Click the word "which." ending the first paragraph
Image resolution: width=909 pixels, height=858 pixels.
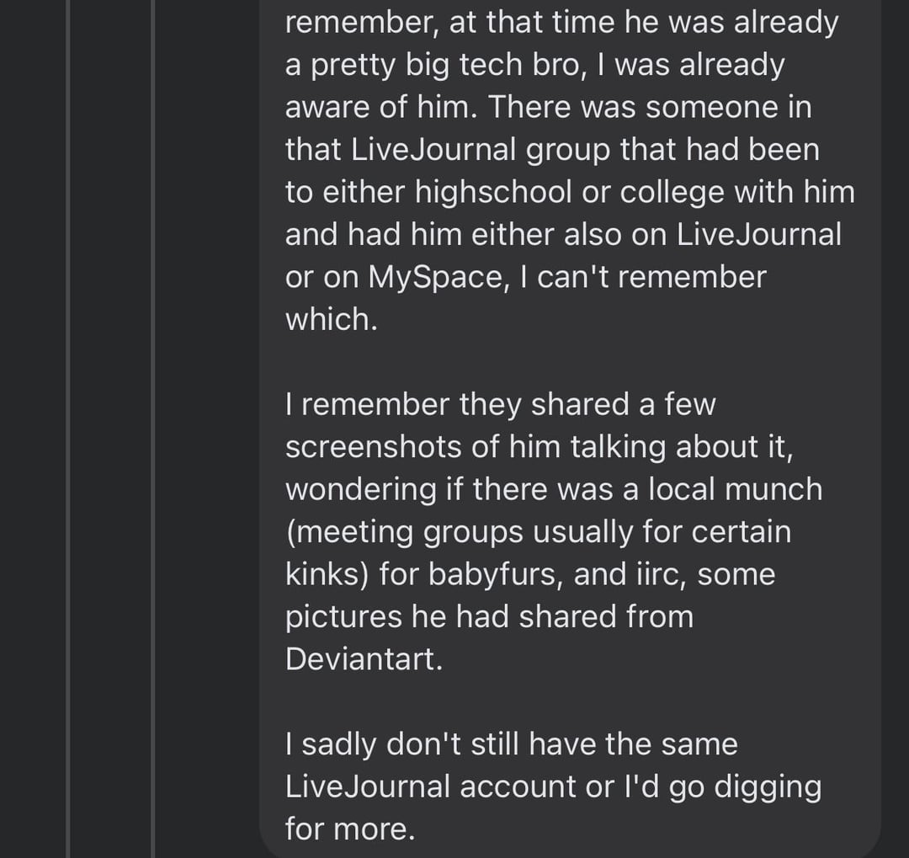(331, 319)
